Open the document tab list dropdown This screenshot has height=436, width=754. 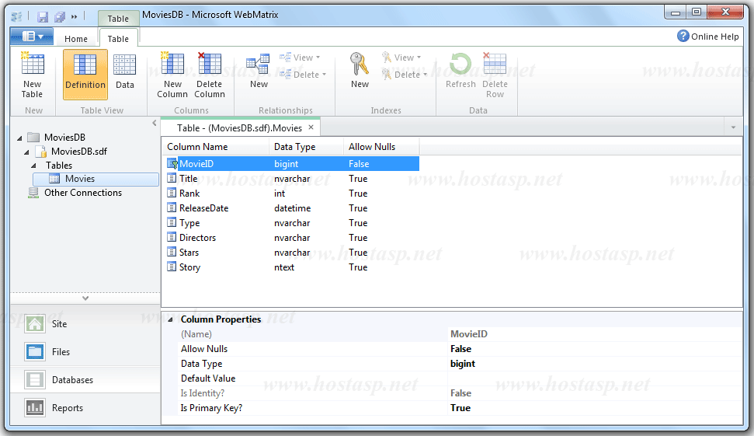[x=733, y=127]
